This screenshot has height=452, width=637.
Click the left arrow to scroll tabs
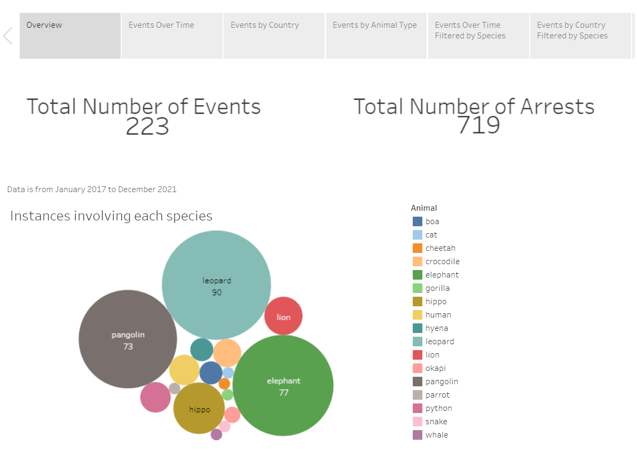7,36
